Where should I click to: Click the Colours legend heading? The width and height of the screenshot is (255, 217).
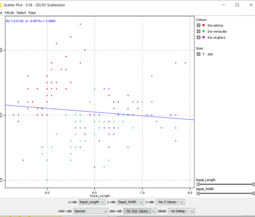click(x=201, y=19)
